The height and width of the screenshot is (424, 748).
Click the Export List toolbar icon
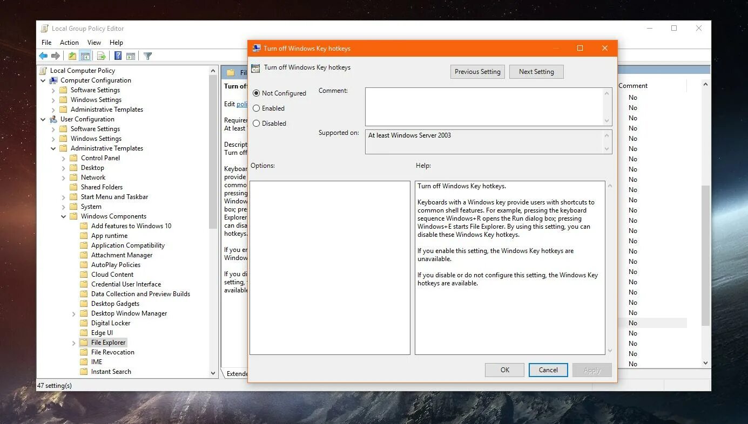click(101, 56)
